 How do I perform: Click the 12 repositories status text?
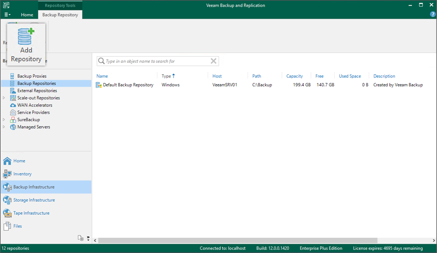point(16,248)
